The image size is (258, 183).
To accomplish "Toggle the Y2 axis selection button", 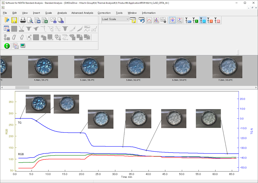I will coord(203,20).
